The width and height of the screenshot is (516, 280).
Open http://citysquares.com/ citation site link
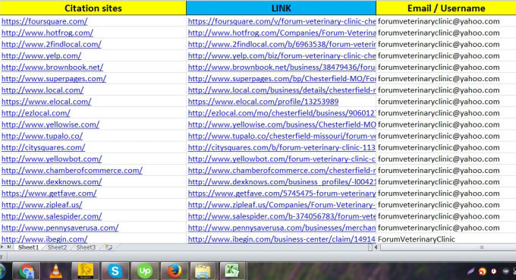[43, 148]
